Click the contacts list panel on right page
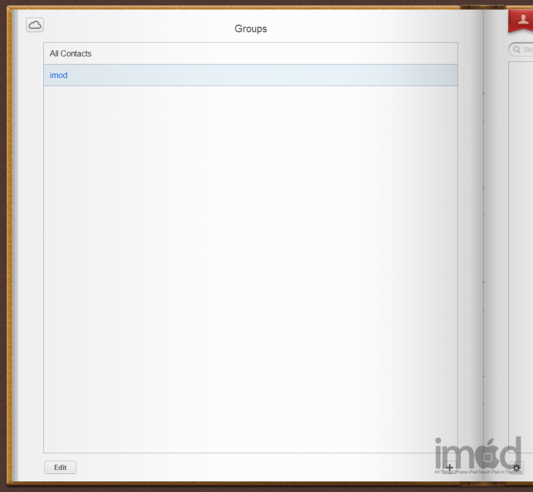The height and width of the screenshot is (492, 533). coord(521,233)
